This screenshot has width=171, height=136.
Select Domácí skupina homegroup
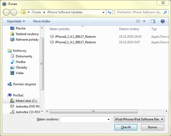tap(22, 84)
